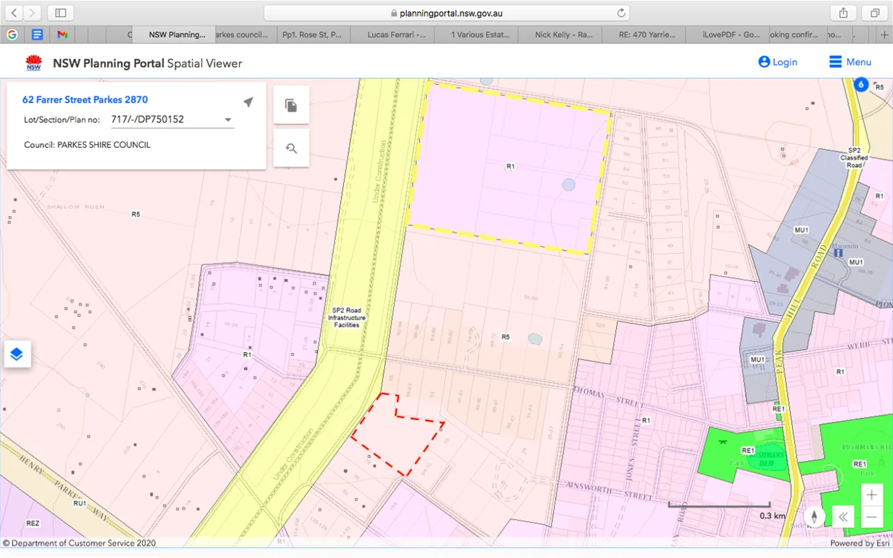Viewport: 893px width, 558px height.
Task: Click the copy documents icon button
Action: click(x=291, y=105)
